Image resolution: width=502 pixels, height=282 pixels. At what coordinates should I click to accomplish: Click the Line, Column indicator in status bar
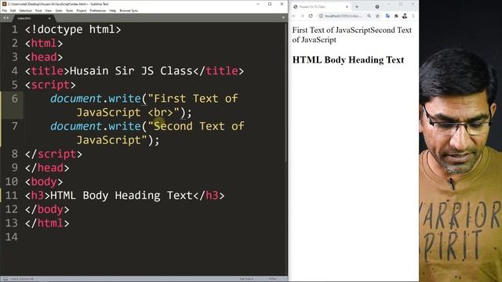point(23,279)
